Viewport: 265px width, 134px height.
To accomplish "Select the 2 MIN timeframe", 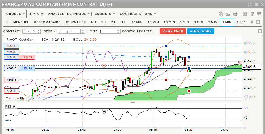I will (213, 22).
